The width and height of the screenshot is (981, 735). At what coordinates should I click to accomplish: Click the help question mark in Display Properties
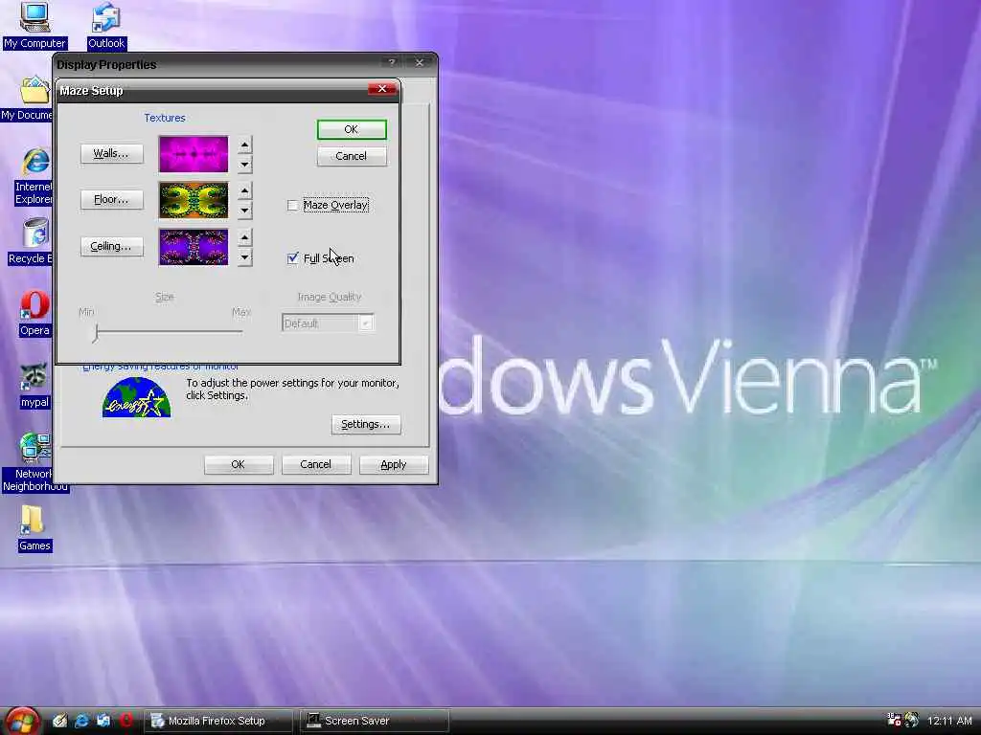tap(392, 62)
